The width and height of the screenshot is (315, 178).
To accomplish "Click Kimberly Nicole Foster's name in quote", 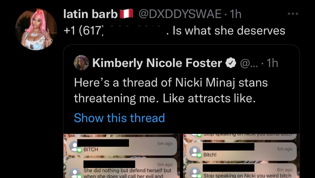I will click(157, 63).
